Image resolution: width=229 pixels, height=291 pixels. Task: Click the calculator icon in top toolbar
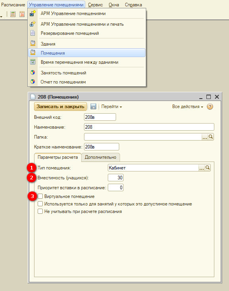pyautogui.click(x=13, y=14)
